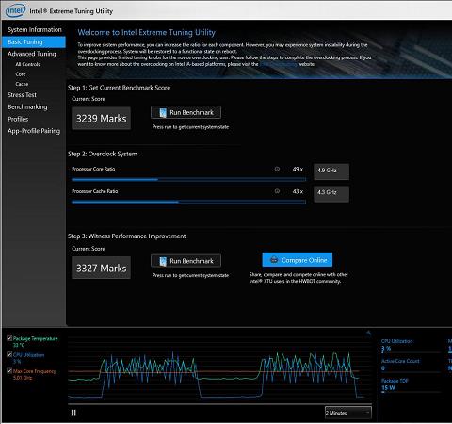Open Advanced Tuning in the sidebar
The image size is (452, 424).
pyautogui.click(x=32, y=54)
